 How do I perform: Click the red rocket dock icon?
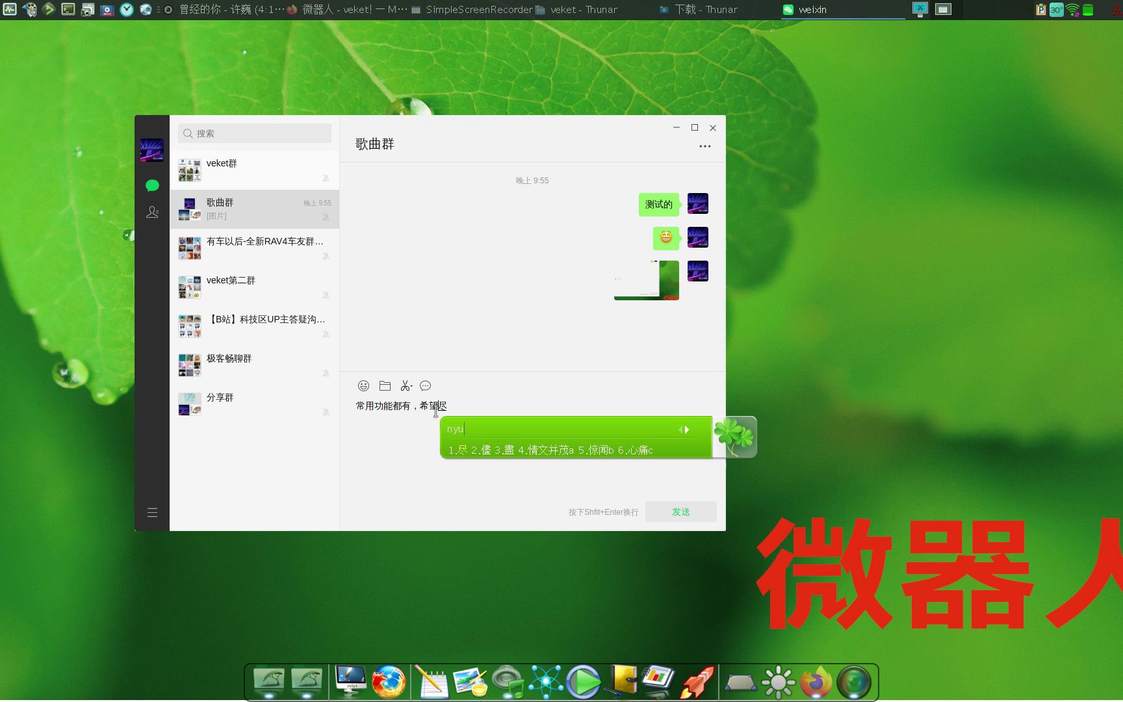point(697,682)
